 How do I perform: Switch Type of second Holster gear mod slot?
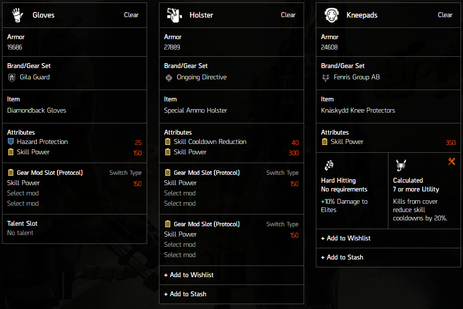pos(283,224)
